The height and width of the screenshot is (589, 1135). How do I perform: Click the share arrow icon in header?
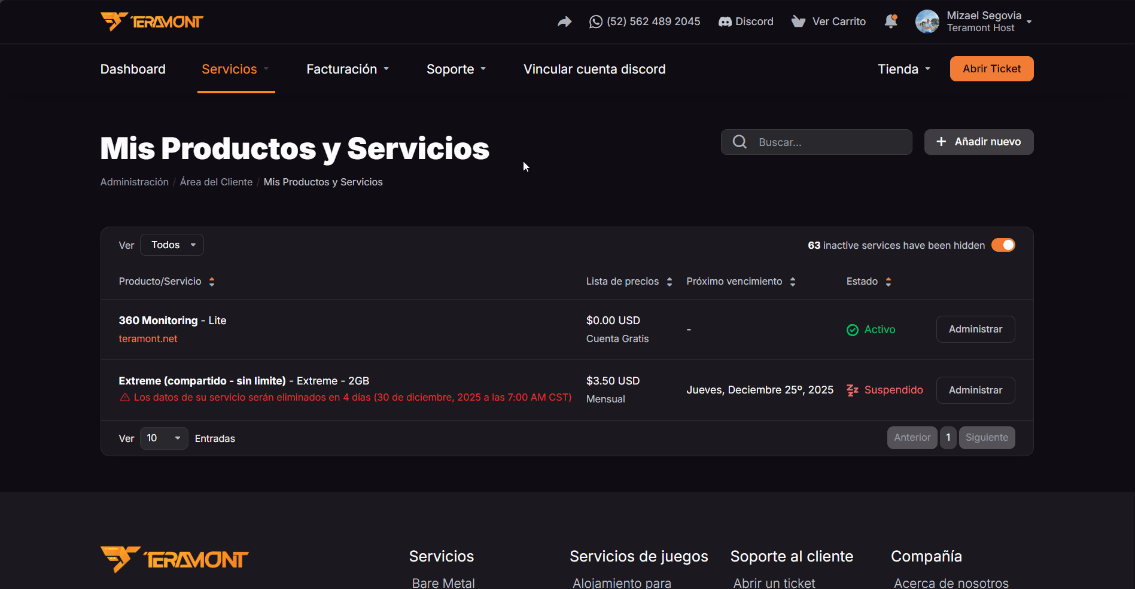coord(564,22)
